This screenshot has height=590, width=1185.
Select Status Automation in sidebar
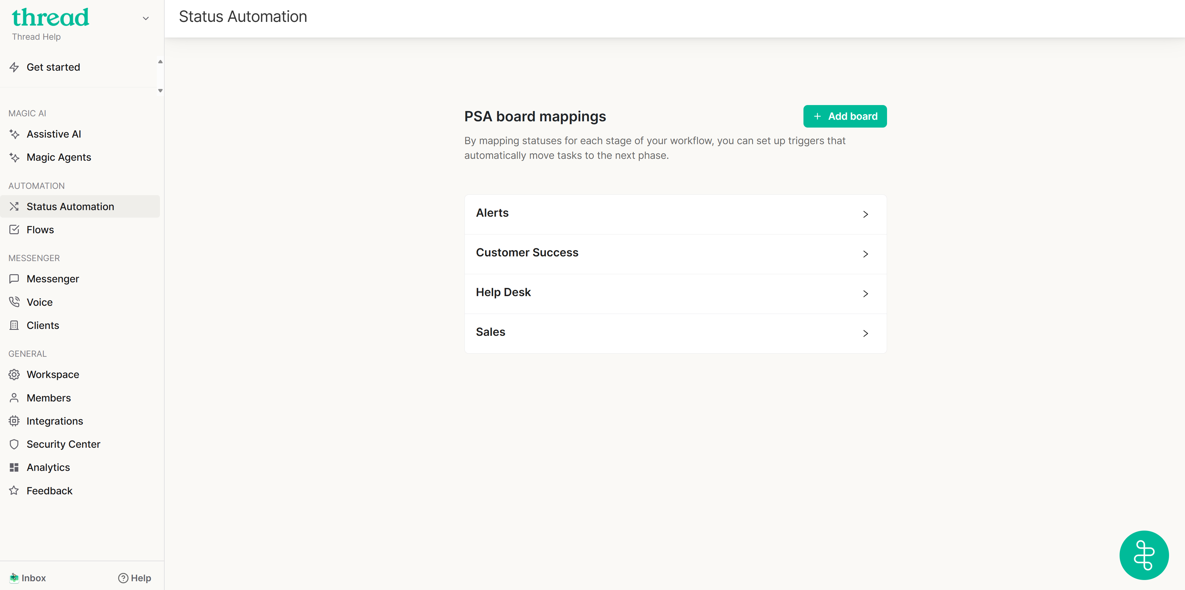pyautogui.click(x=80, y=206)
